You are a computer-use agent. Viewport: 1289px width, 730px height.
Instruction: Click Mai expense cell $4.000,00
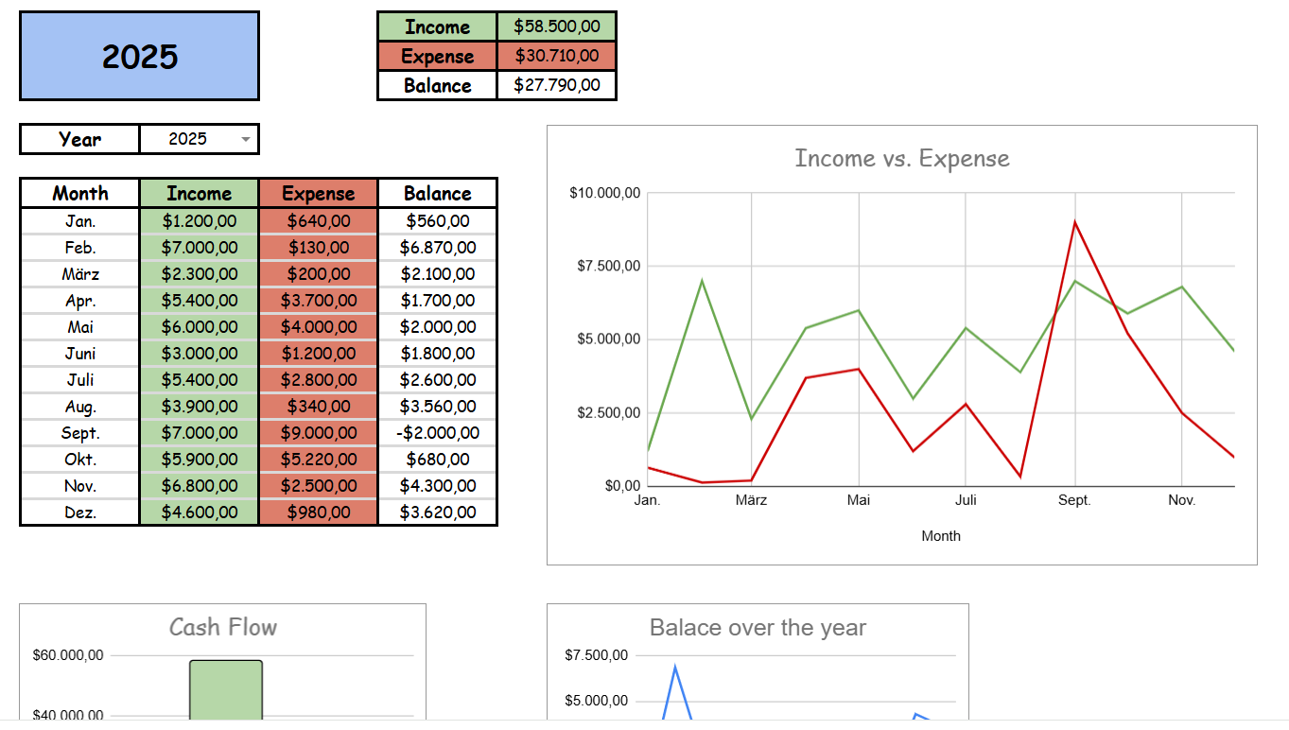pos(318,327)
